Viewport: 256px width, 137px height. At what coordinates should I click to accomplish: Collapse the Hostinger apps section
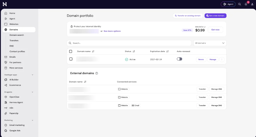pyautogui.click(x=32, y=75)
